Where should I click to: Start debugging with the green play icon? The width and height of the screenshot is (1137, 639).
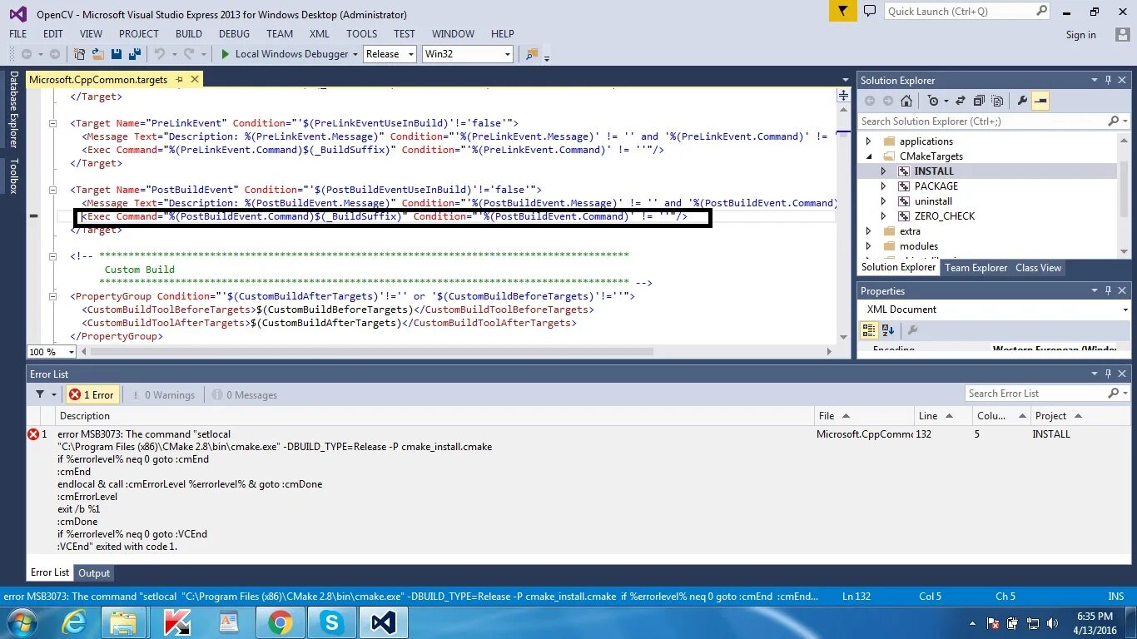point(225,54)
